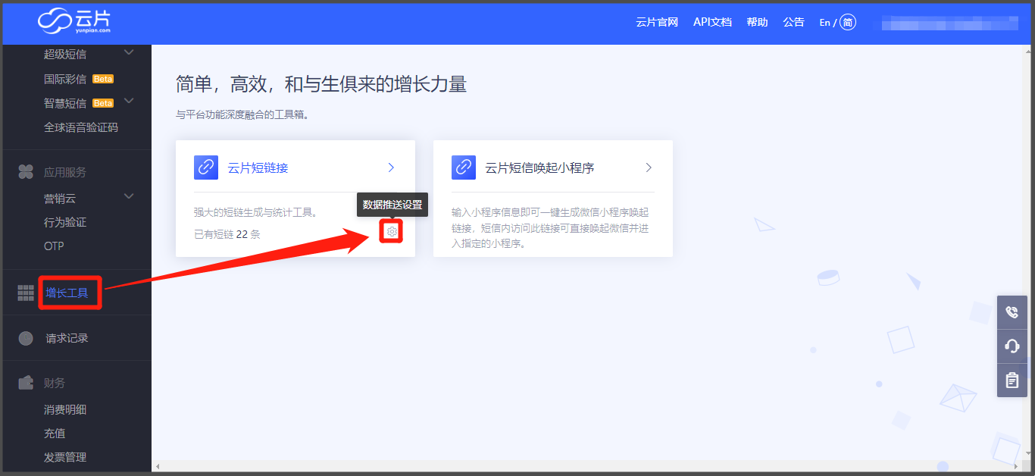The height and width of the screenshot is (476, 1035).
Task: Click the Beta badge next to 智慧短信
Action: (103, 103)
